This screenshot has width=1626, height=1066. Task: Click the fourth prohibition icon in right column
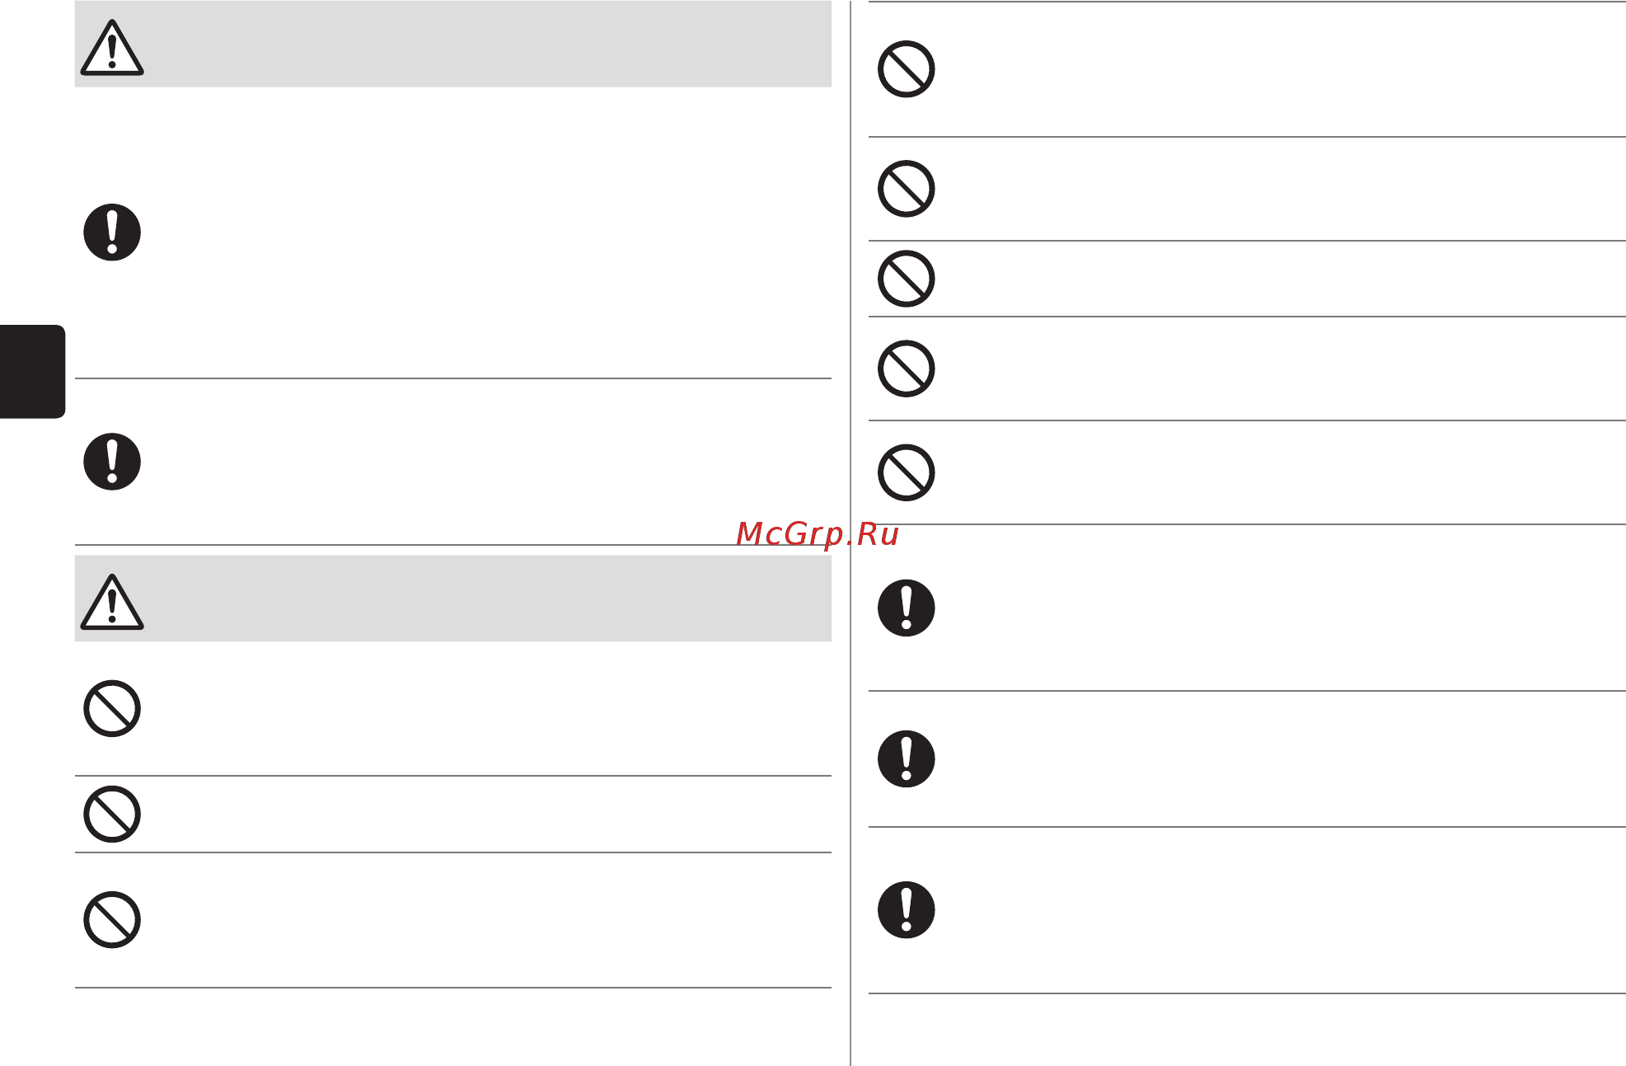coord(907,369)
